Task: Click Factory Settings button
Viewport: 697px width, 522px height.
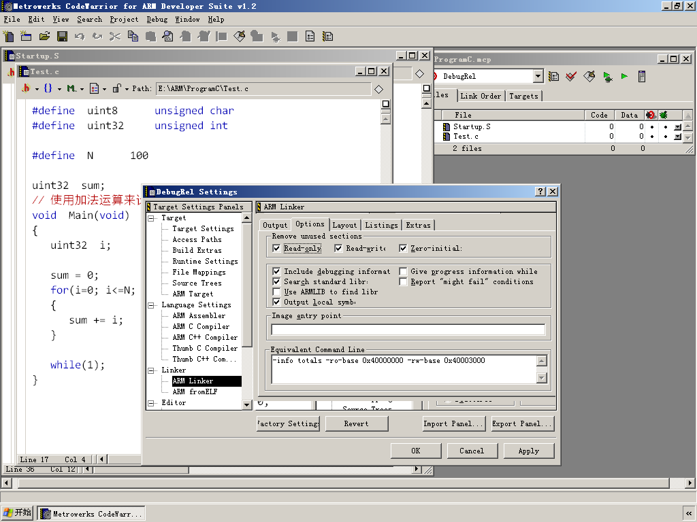Action: click(x=288, y=423)
